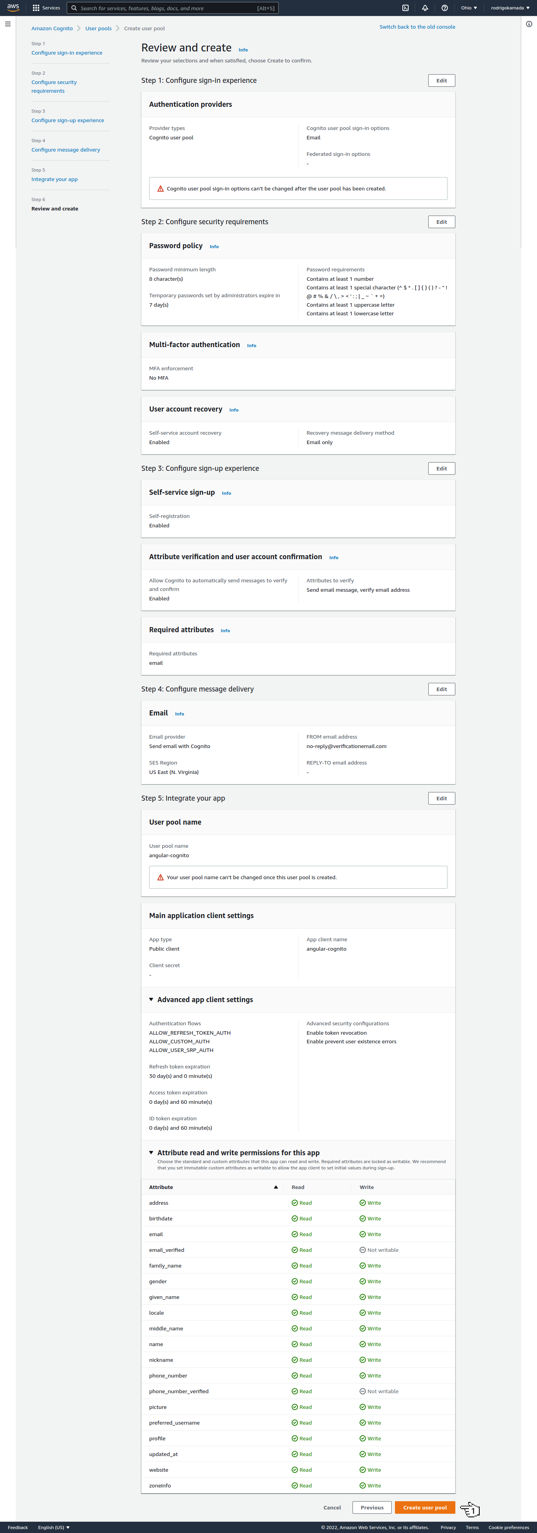Image resolution: width=537 pixels, height=1533 pixels.
Task: Click the Create user pool button
Action: pos(425,1507)
